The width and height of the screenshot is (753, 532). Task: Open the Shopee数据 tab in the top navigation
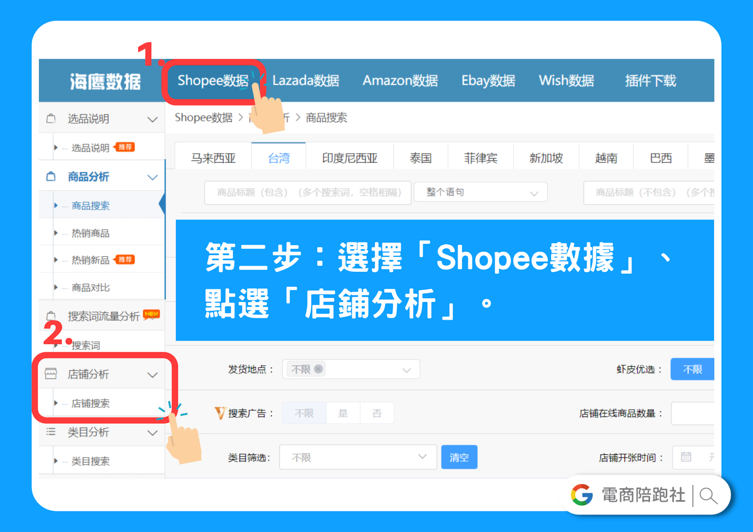coord(213,81)
